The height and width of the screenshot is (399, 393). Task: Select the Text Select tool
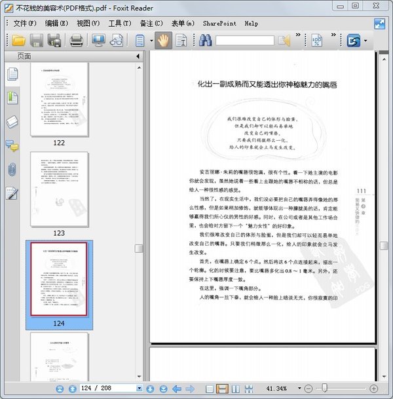click(x=181, y=40)
